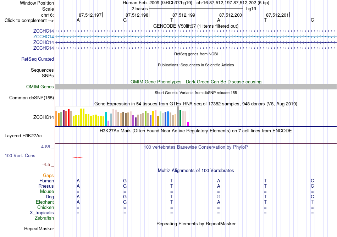Viewport: 337px width, 237px height.
Task: Click 'Publications: Sequences in Scientific Articles' title
Action: point(196,65)
